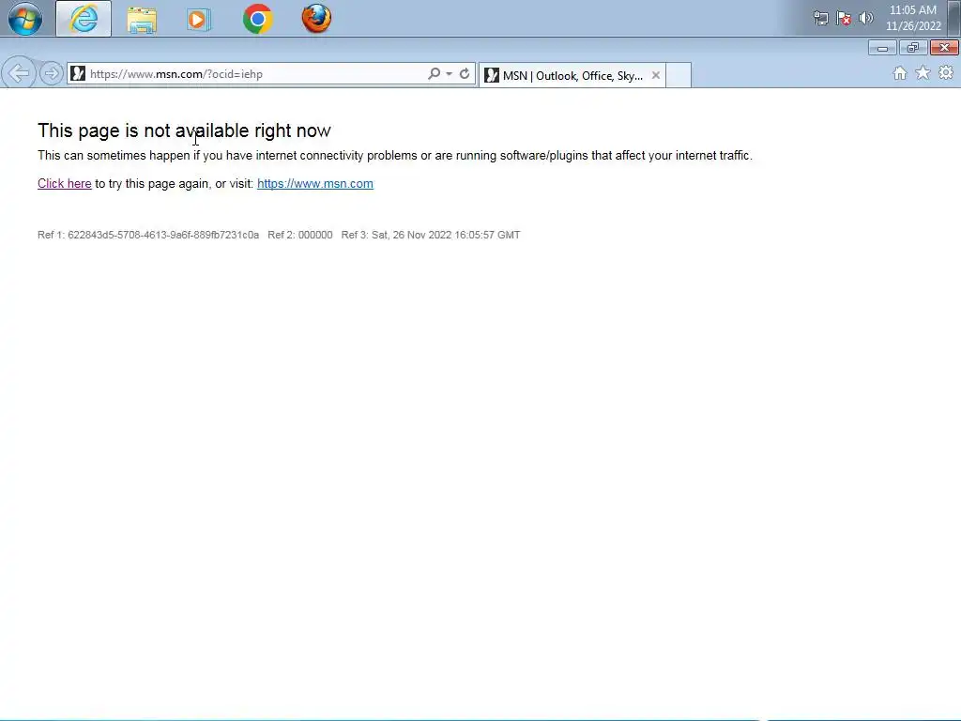
Task: Launch Windows Media Player from taskbar
Action: click(x=199, y=19)
